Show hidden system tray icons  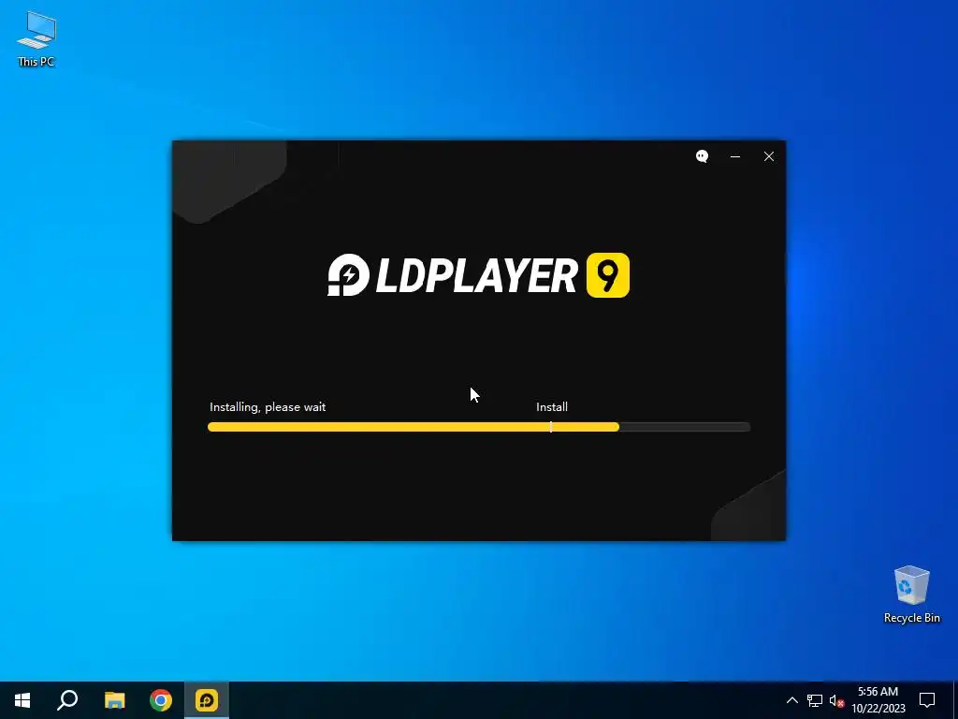point(791,700)
